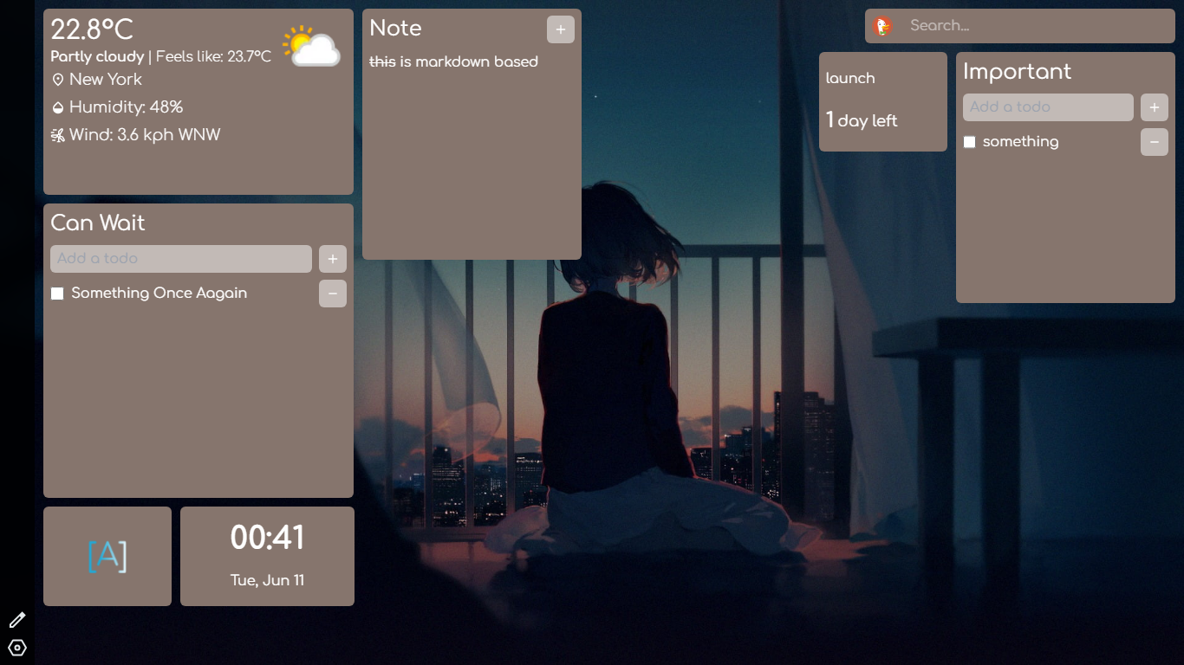Check the 'Something Once Aagain' checkbox
The image size is (1184, 665).
[57, 294]
